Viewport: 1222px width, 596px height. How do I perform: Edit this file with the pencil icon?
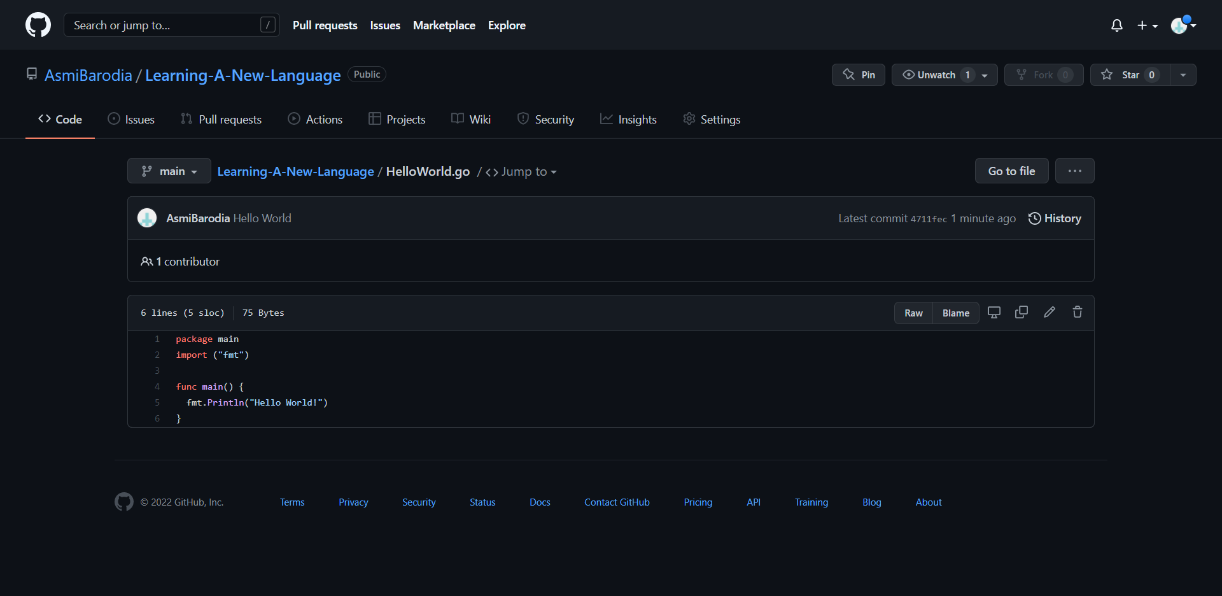(1050, 312)
